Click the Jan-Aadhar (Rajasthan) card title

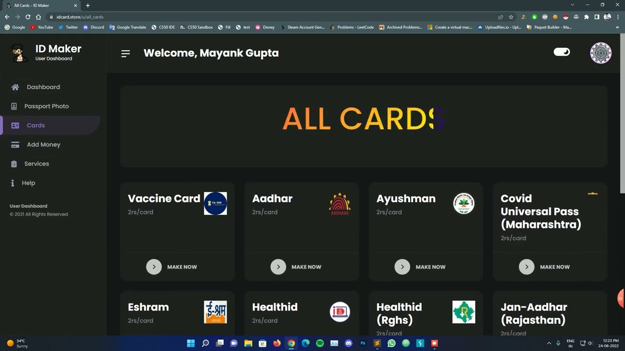(x=534, y=313)
